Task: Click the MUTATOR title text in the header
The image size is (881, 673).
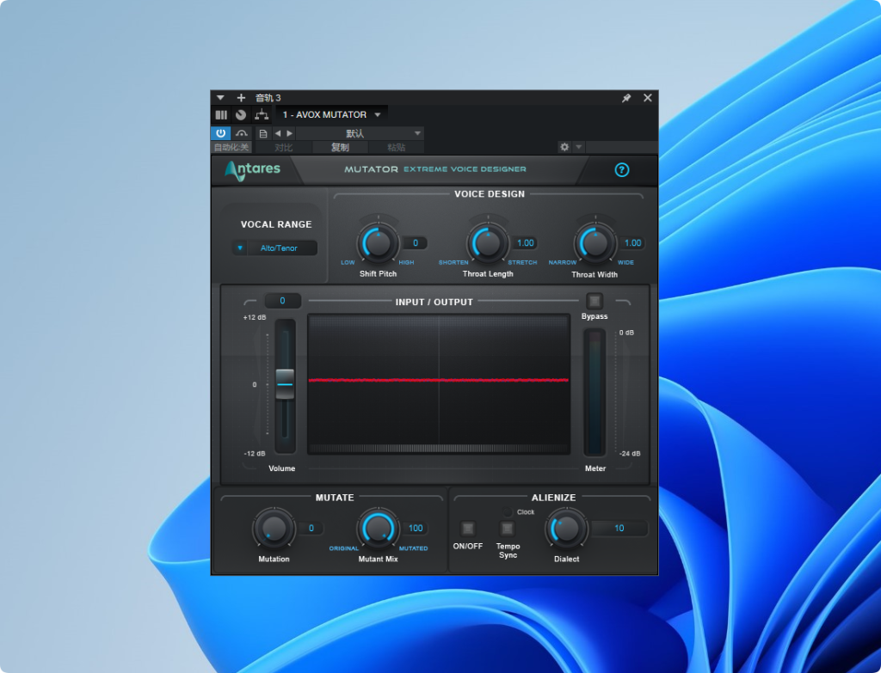Action: point(371,169)
